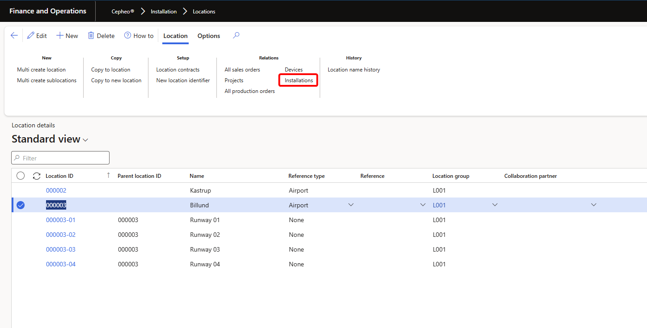647x328 pixels.
Task: Click the New plus icon
Action: pyautogui.click(x=59, y=36)
